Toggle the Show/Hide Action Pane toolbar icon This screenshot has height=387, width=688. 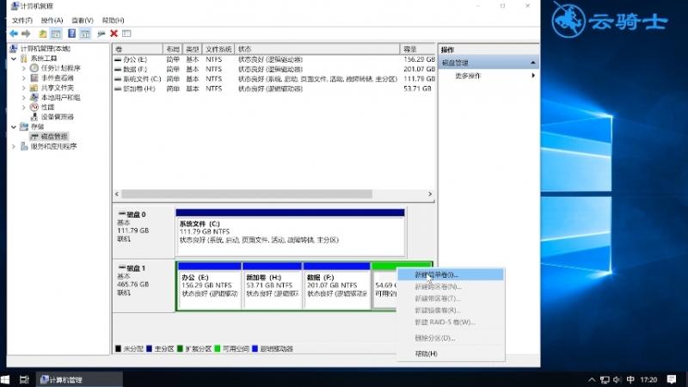[85, 34]
